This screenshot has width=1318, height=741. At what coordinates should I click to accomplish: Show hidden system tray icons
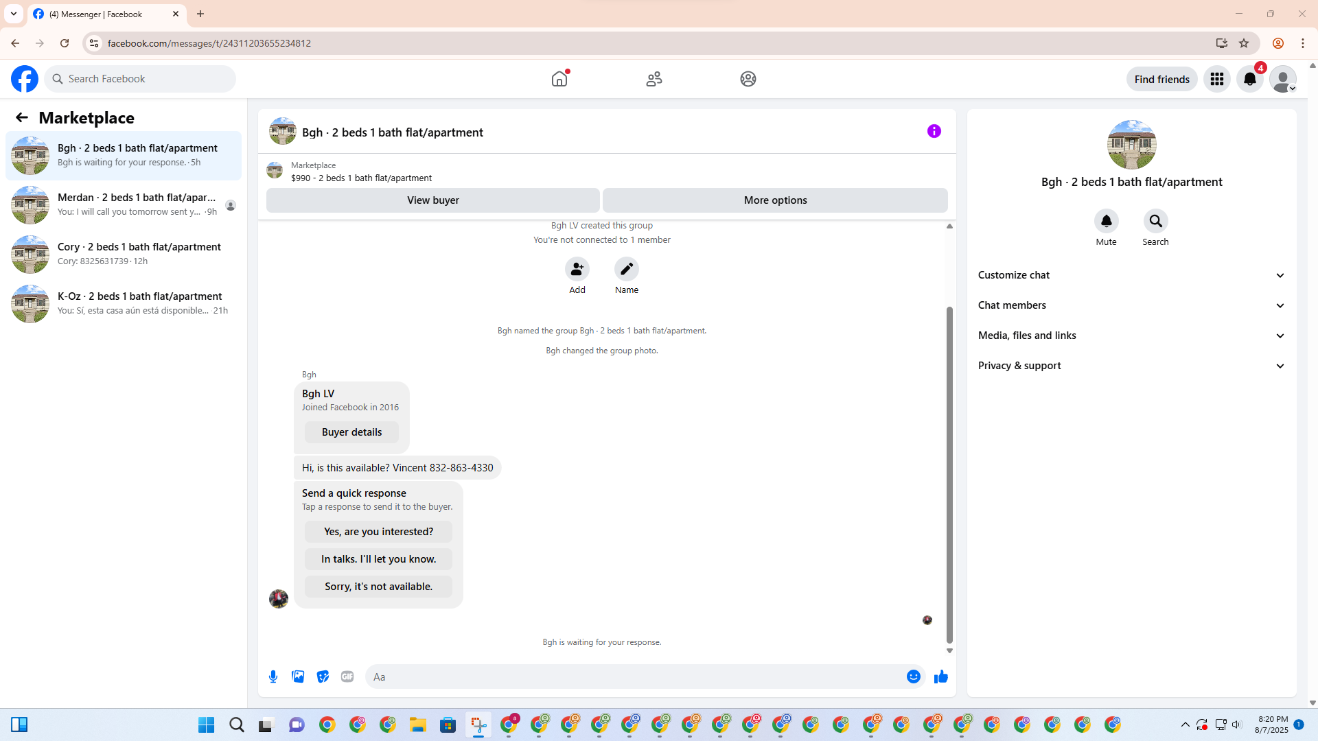[x=1186, y=725]
